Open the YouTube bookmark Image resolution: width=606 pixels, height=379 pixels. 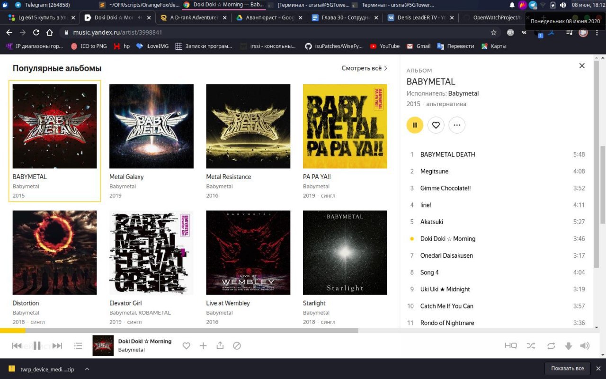click(x=385, y=46)
